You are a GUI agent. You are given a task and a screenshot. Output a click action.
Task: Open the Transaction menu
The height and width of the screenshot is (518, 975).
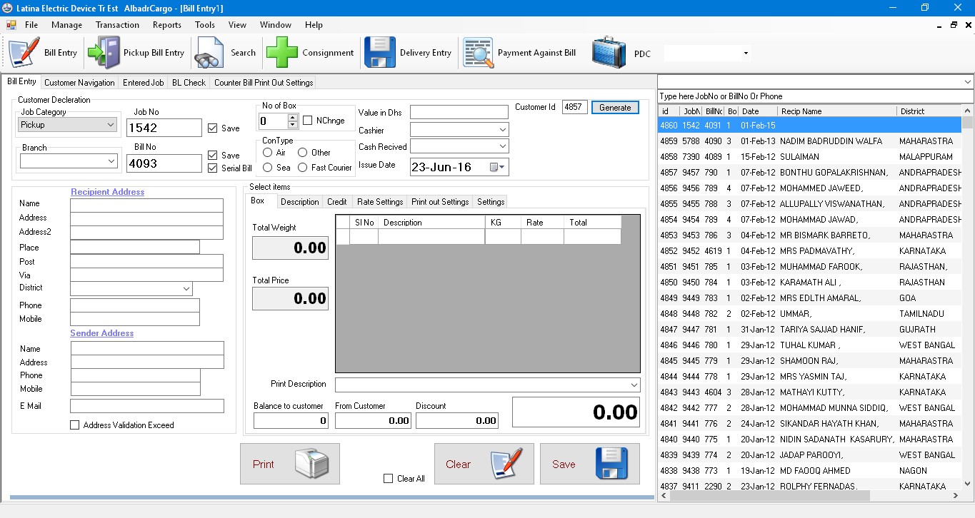tap(117, 25)
